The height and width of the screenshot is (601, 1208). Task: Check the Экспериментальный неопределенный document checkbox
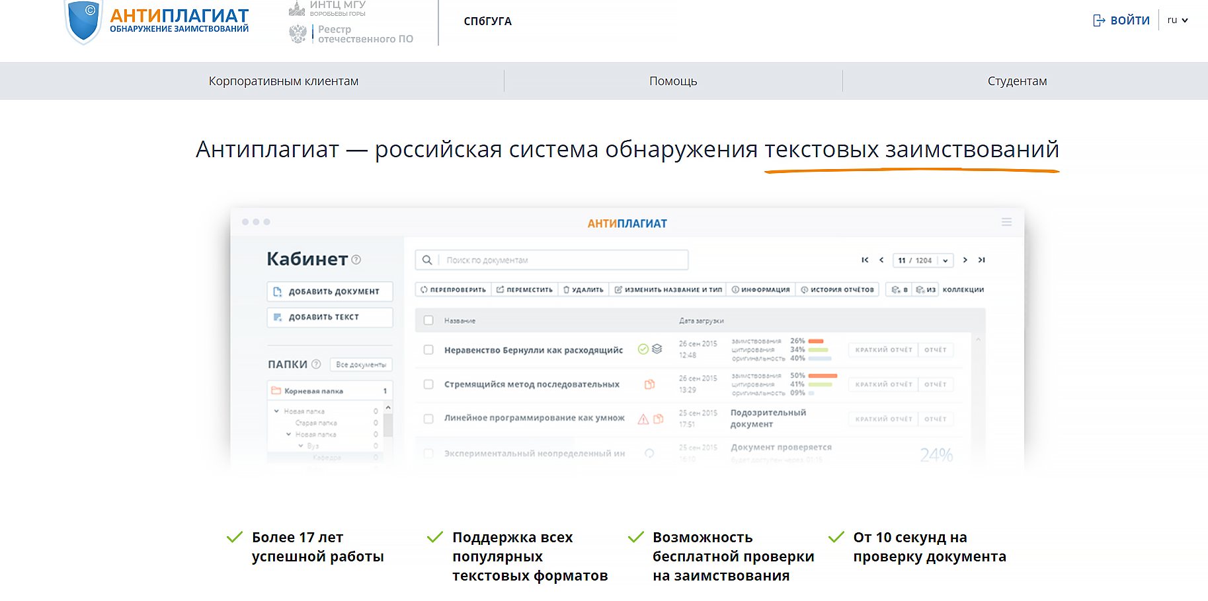coord(428,454)
